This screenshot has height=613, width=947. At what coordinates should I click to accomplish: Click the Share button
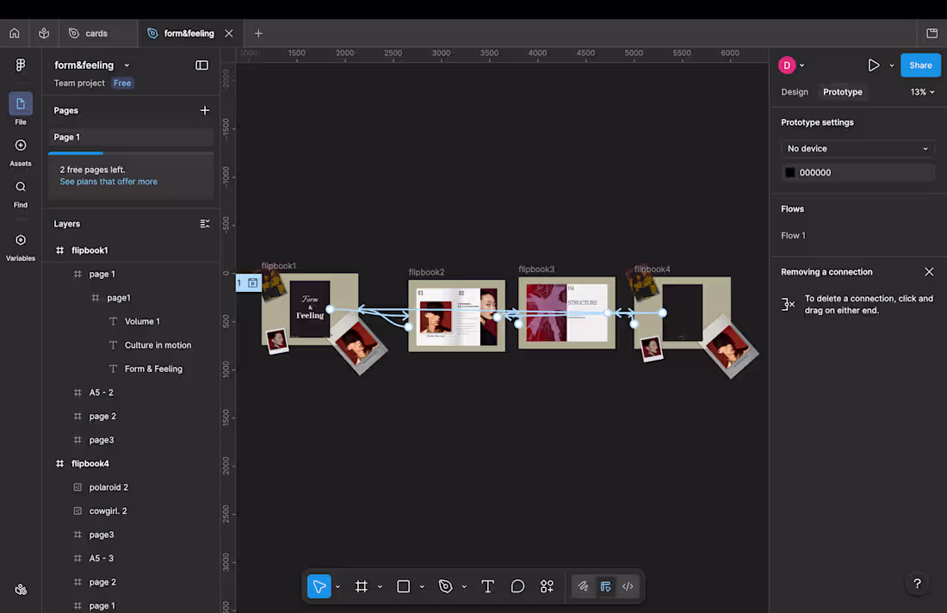click(x=920, y=65)
